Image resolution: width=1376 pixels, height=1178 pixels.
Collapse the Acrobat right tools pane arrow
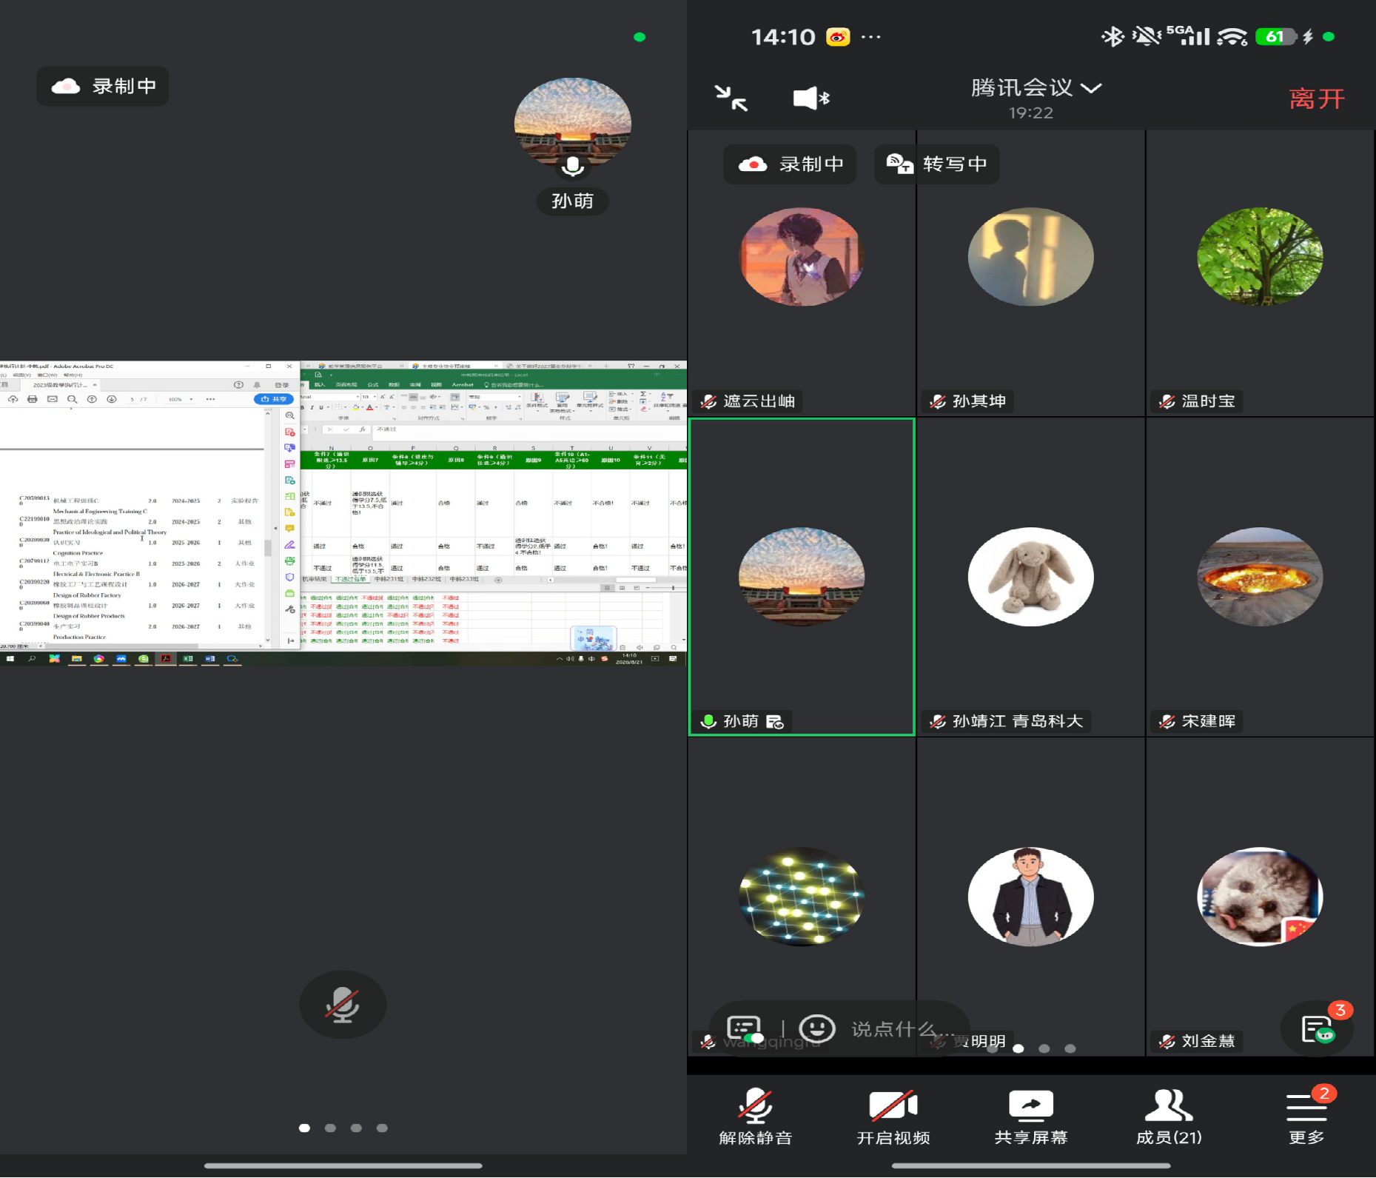click(291, 640)
